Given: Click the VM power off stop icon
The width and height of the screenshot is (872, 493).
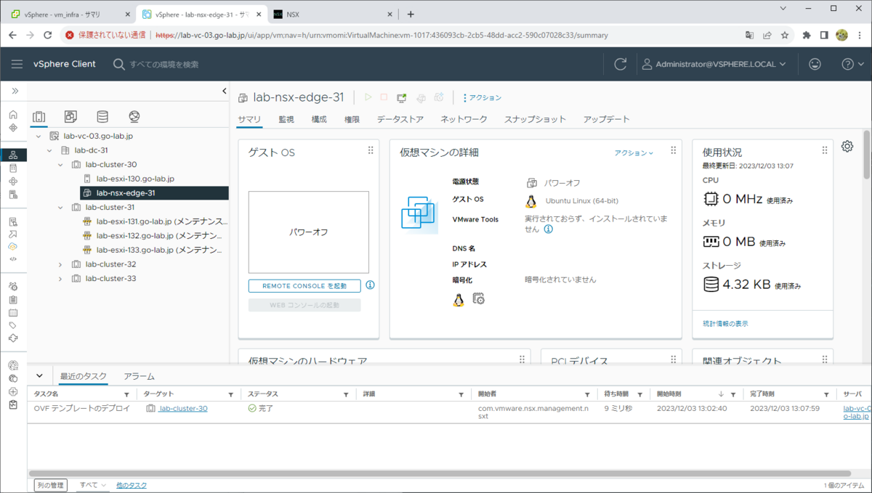Looking at the screenshot, I should [x=384, y=97].
